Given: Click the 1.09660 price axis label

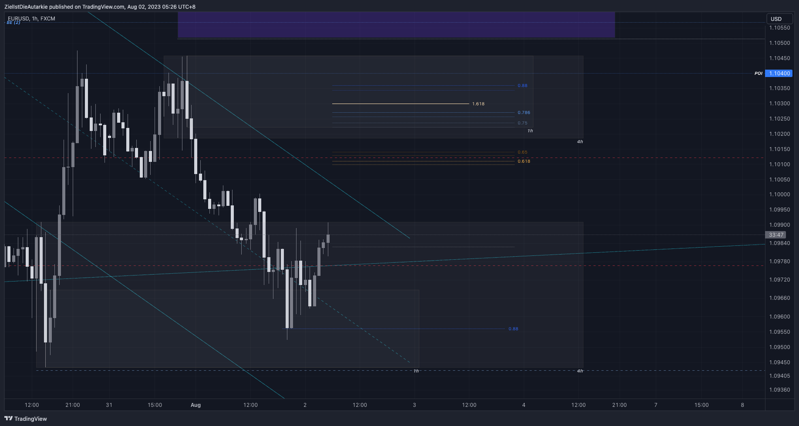Looking at the screenshot, I should 779,298.
